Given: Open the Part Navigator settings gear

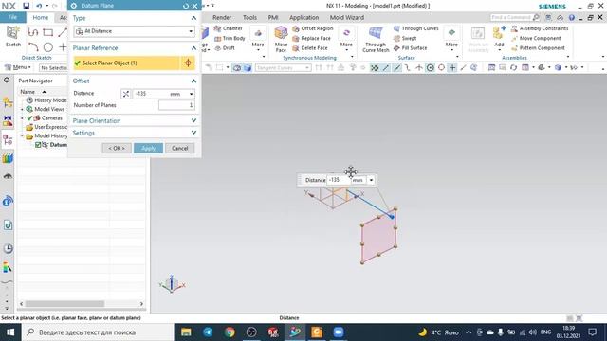Looking at the screenshot, I should coord(7,80).
